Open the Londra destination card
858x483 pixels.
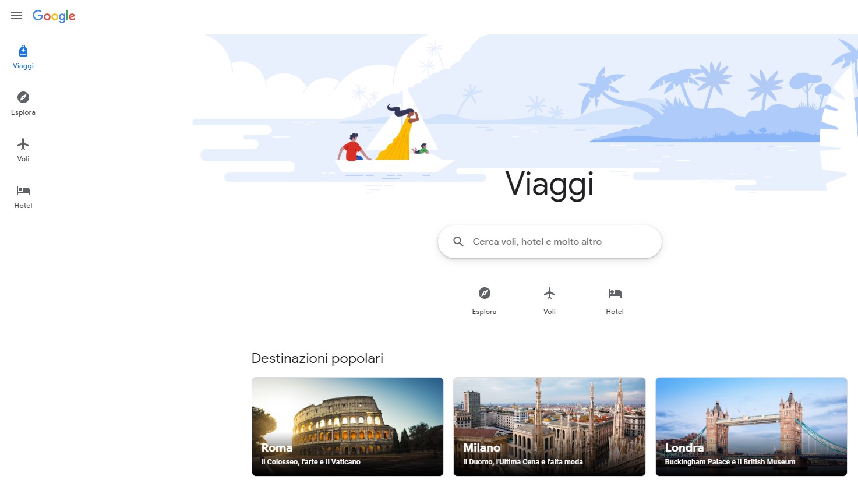751,426
